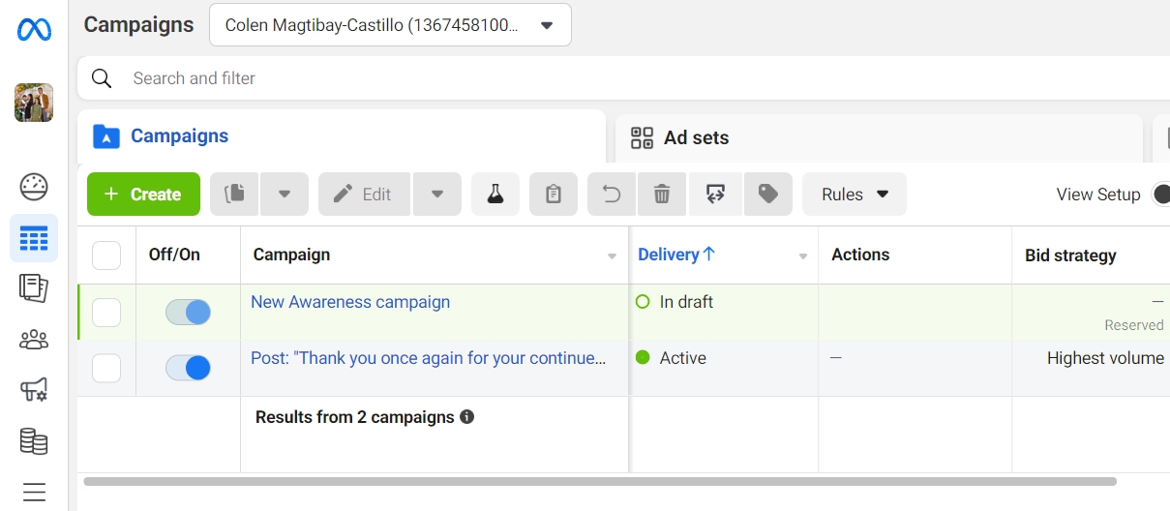Open the New Awareness campaign link

pyautogui.click(x=350, y=302)
